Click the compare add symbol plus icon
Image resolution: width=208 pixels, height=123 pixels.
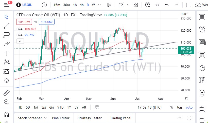(x=44, y=5)
